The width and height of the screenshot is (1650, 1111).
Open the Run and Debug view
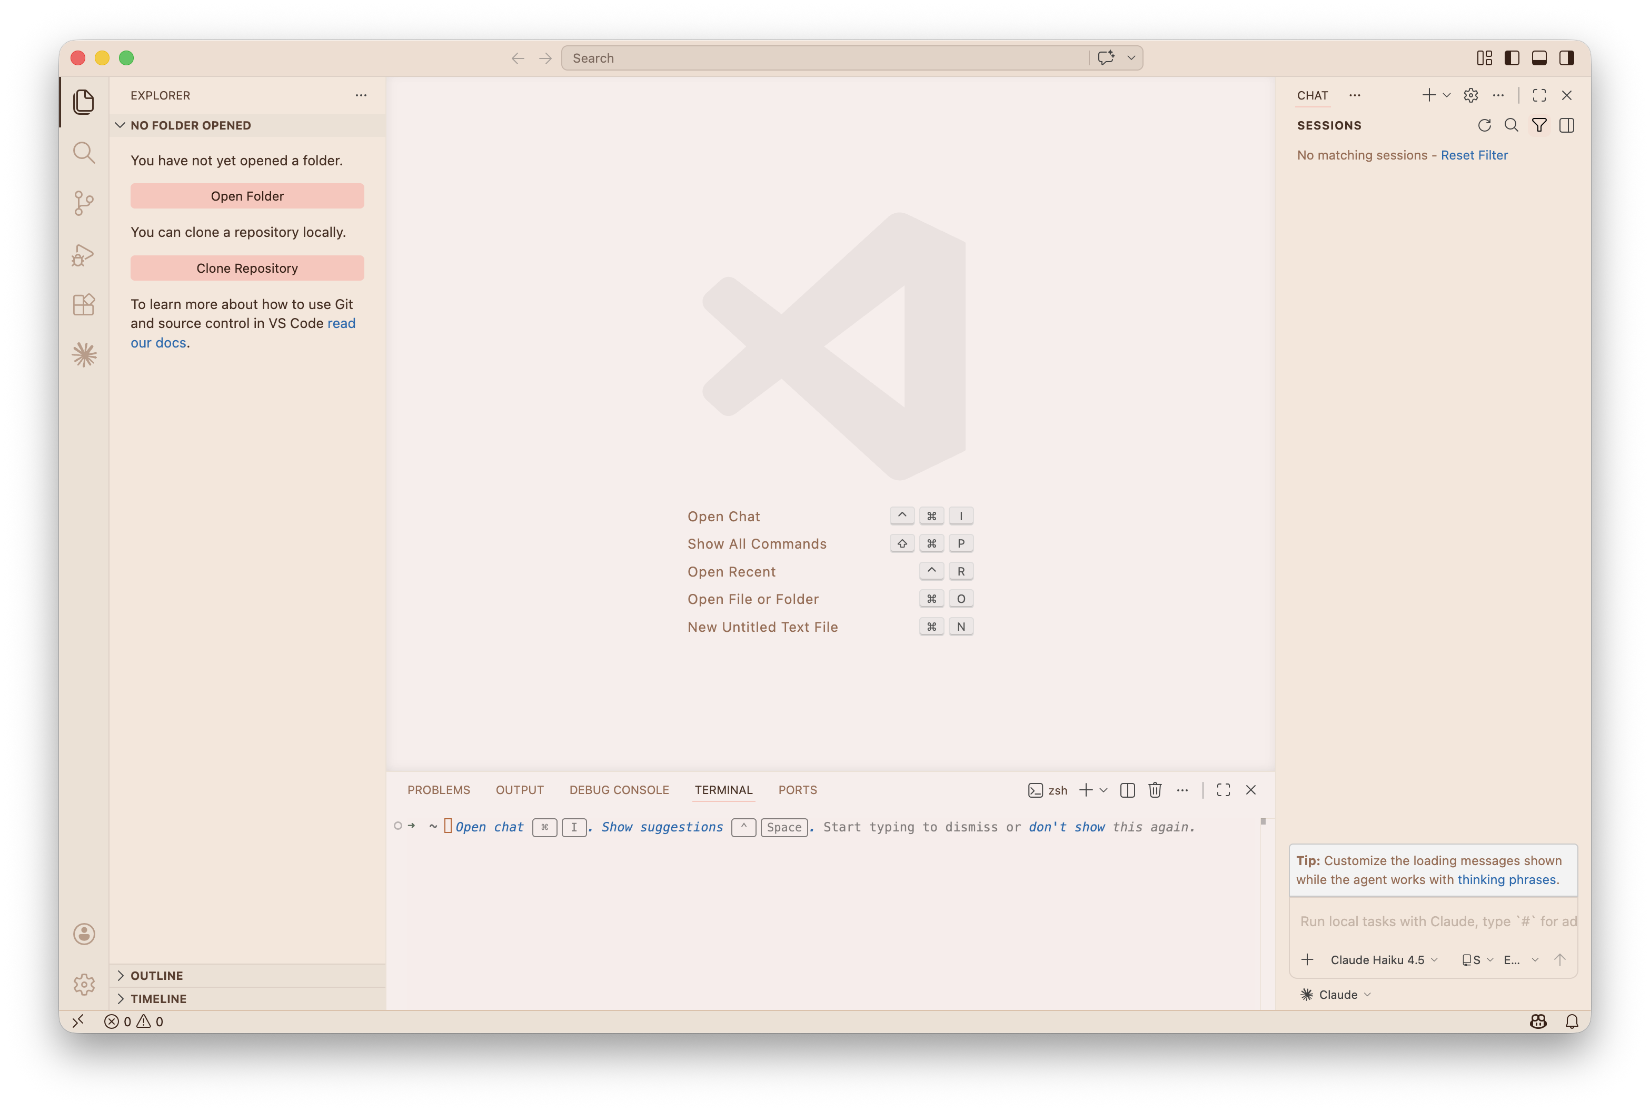[84, 254]
